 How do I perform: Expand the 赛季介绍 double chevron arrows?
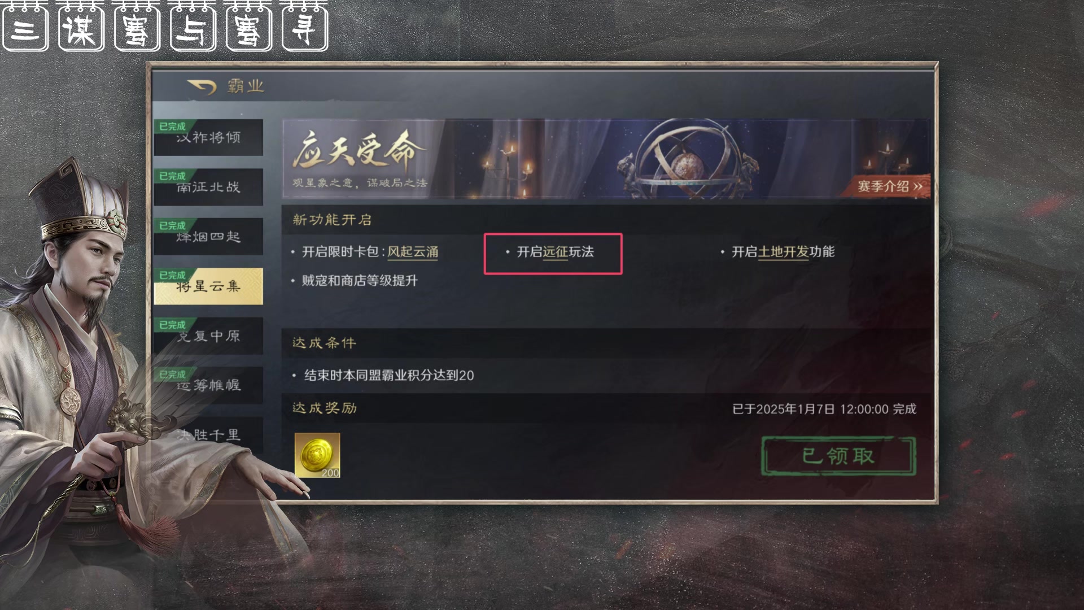tap(917, 186)
